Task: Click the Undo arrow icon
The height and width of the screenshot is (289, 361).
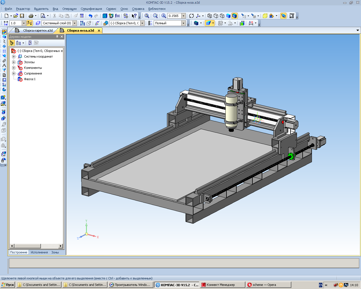Action: tap(90, 16)
